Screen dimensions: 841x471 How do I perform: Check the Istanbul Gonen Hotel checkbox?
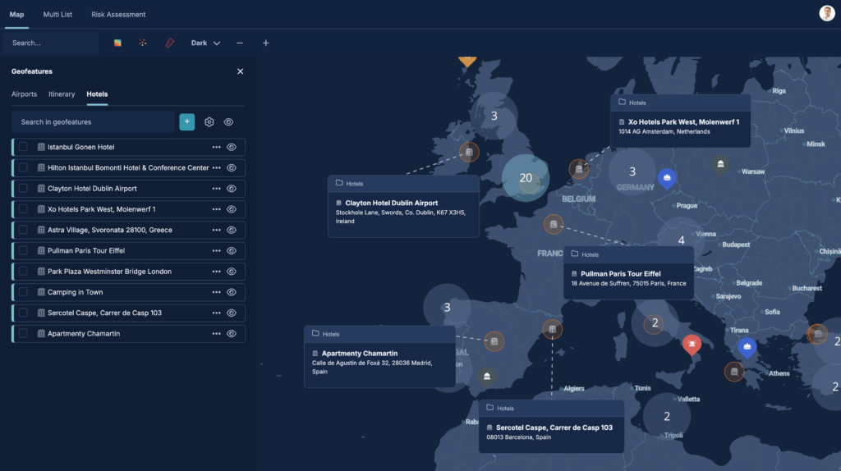(x=23, y=147)
